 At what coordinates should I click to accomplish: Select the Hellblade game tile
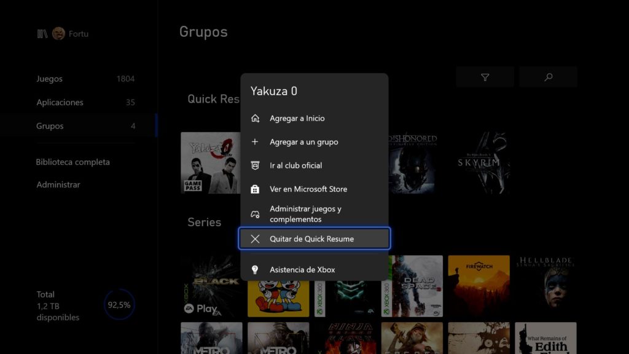(x=545, y=286)
